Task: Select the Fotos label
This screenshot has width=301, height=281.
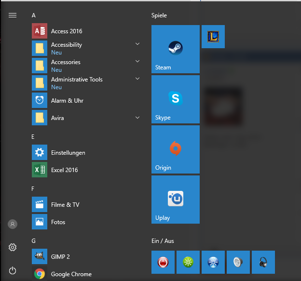Action: (58, 222)
